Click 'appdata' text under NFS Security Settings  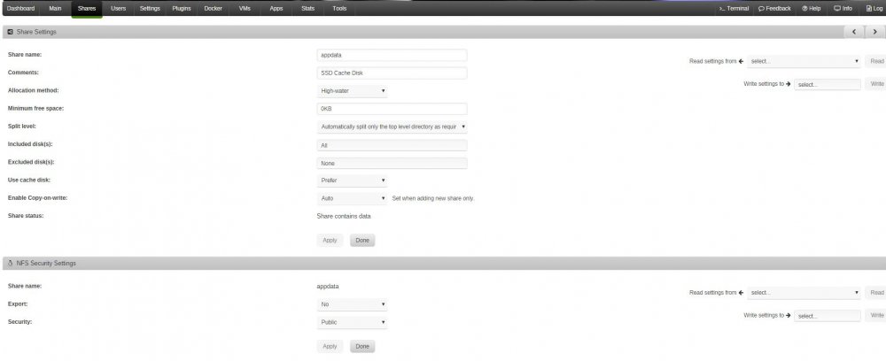pyautogui.click(x=328, y=287)
